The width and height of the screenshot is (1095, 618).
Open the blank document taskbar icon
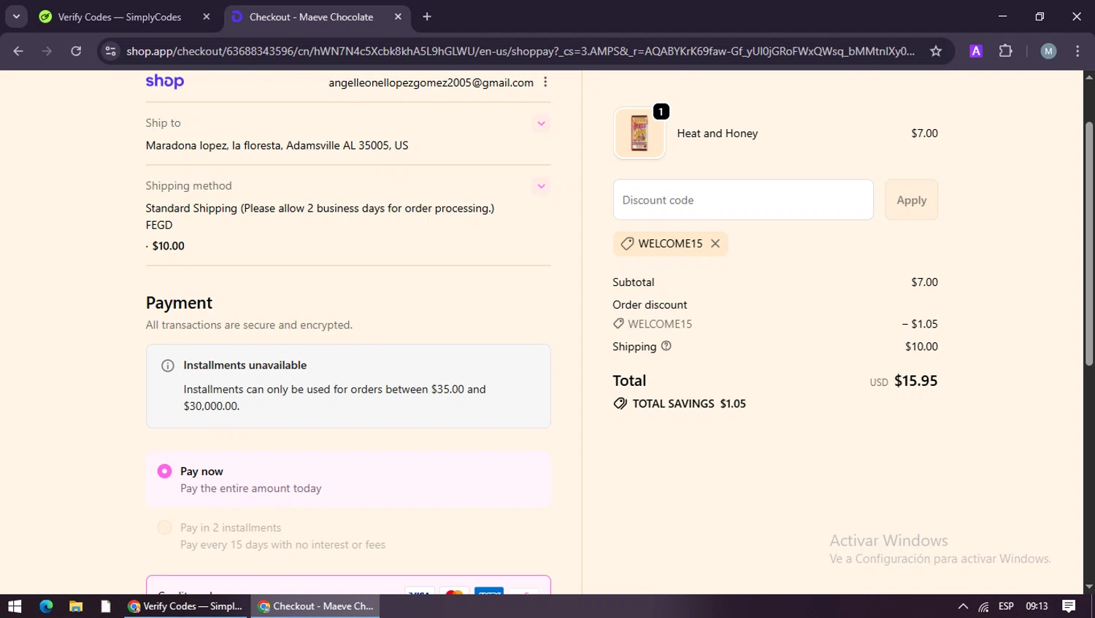click(106, 606)
